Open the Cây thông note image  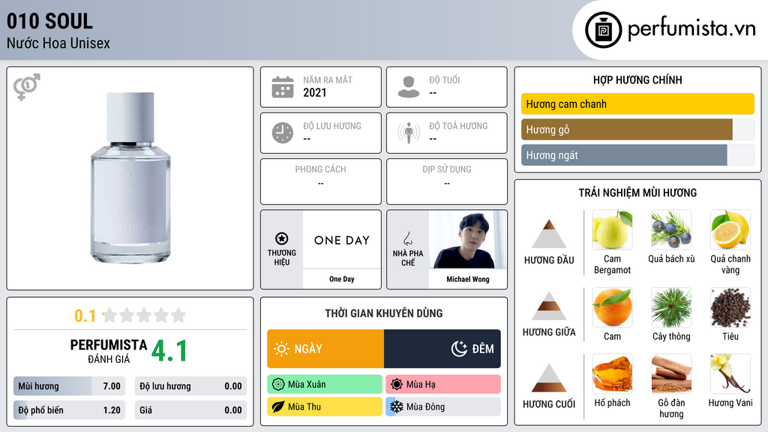pos(671,307)
